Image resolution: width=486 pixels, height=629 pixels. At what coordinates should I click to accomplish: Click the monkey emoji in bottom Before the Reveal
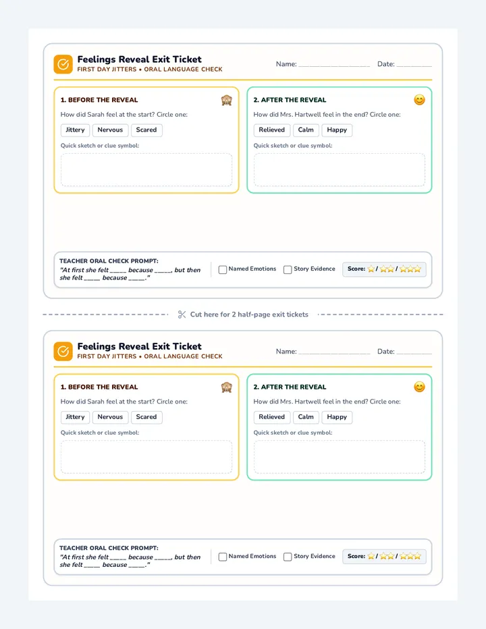coord(227,387)
